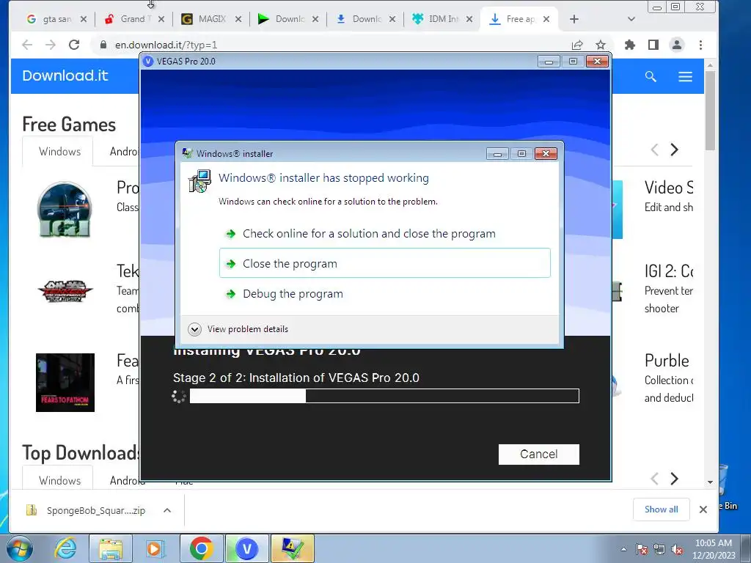Open Windows Media Player from taskbar

[155, 548]
